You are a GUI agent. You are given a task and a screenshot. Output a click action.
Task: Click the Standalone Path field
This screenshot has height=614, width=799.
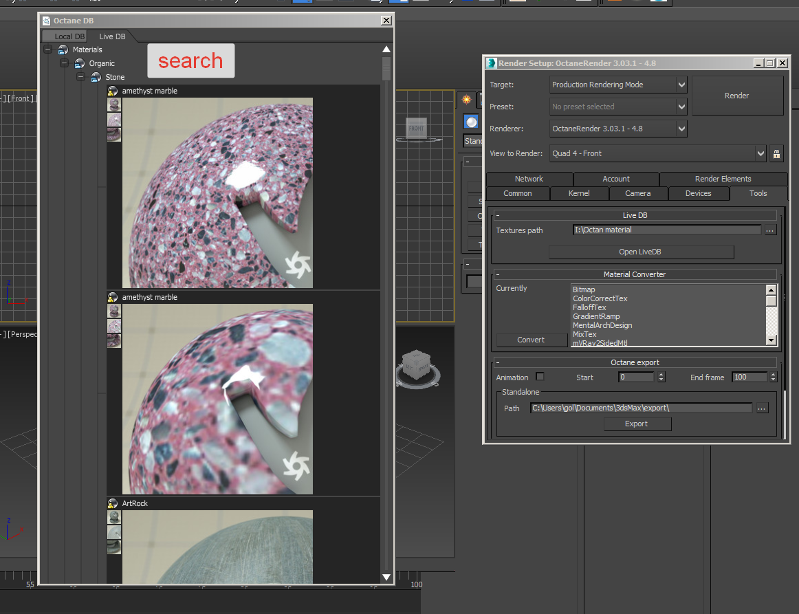point(641,408)
